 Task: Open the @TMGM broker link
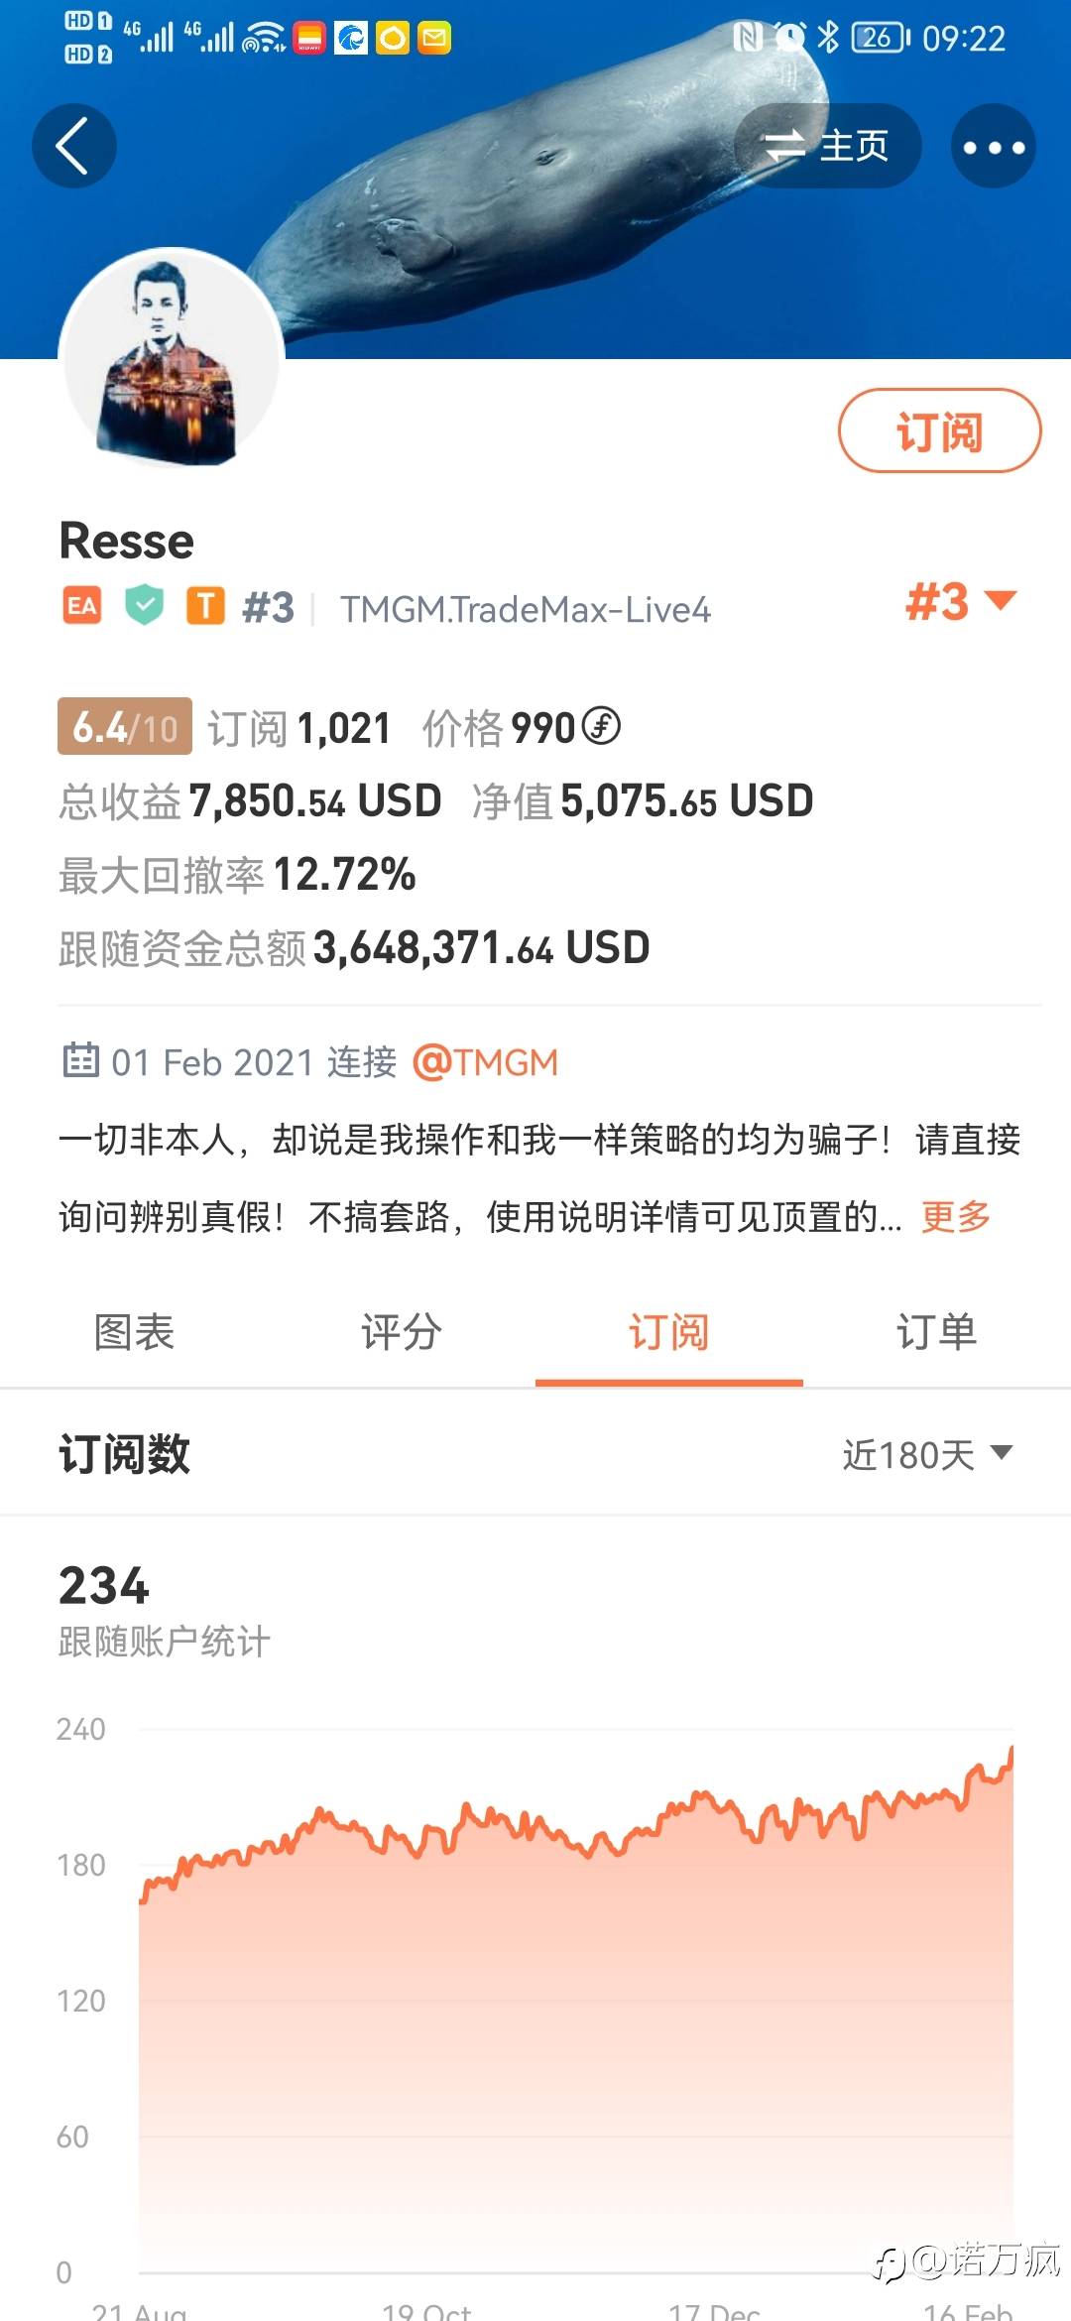pyautogui.click(x=485, y=1062)
